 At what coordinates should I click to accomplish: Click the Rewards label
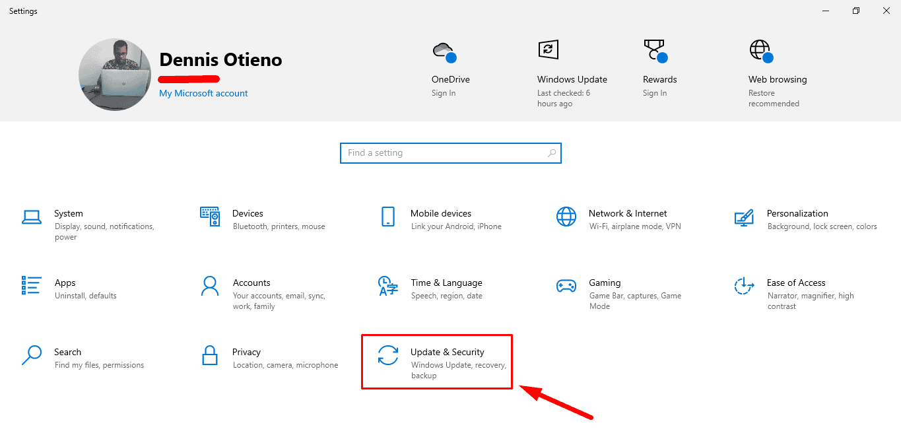pos(660,79)
